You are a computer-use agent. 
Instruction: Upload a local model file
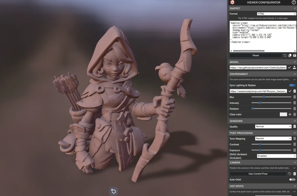click(x=295, y=68)
